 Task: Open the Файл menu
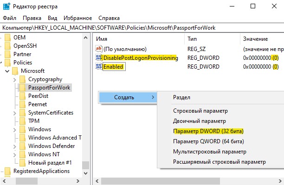coord(10,18)
